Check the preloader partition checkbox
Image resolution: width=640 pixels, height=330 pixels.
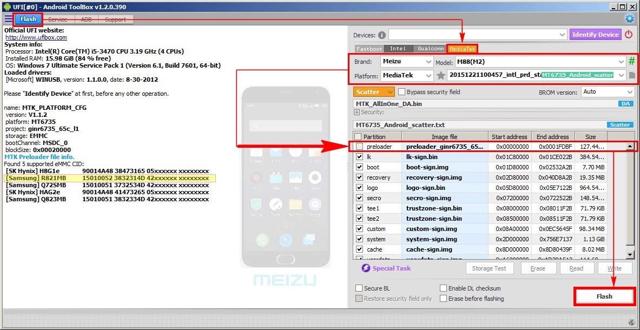point(359,147)
